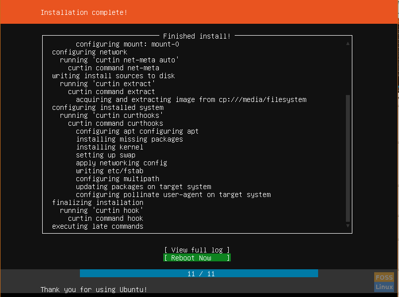Screen dimensions: 399x297
Task: Select 'configuring mount: mount-0' log line
Action: [x=127, y=44]
